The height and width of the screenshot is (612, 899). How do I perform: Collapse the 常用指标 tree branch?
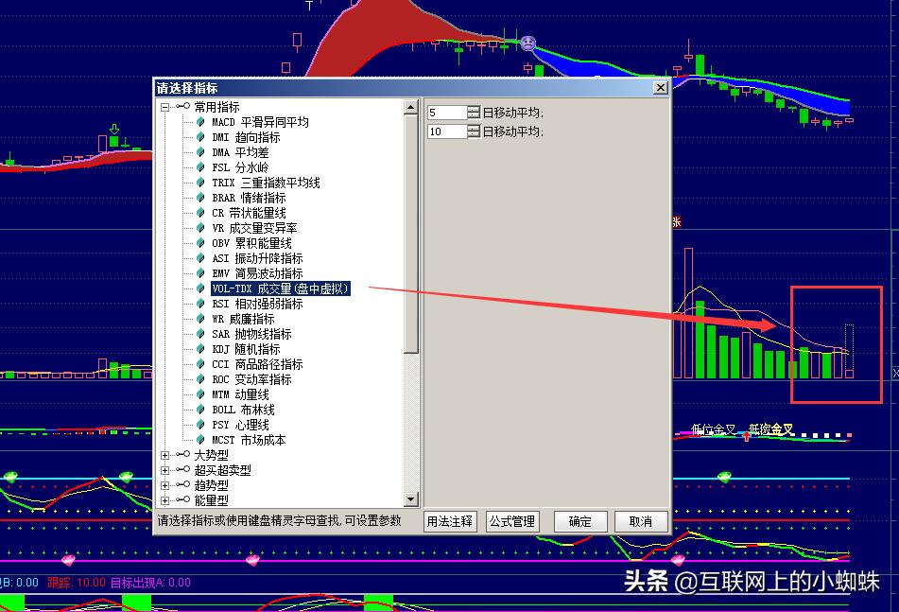tap(166, 106)
